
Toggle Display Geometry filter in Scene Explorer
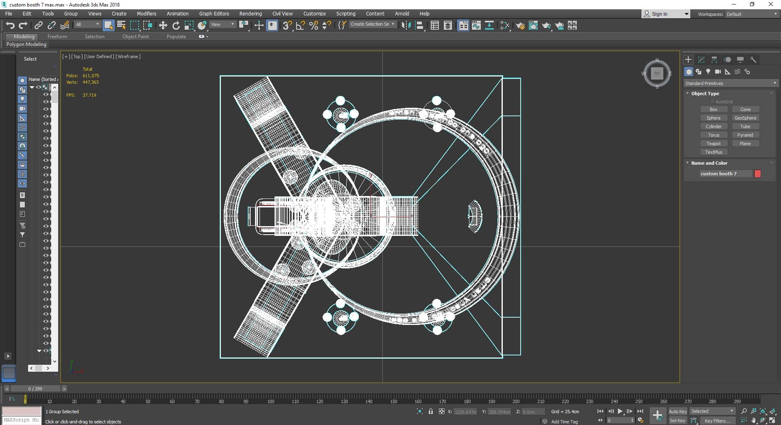(x=22, y=81)
